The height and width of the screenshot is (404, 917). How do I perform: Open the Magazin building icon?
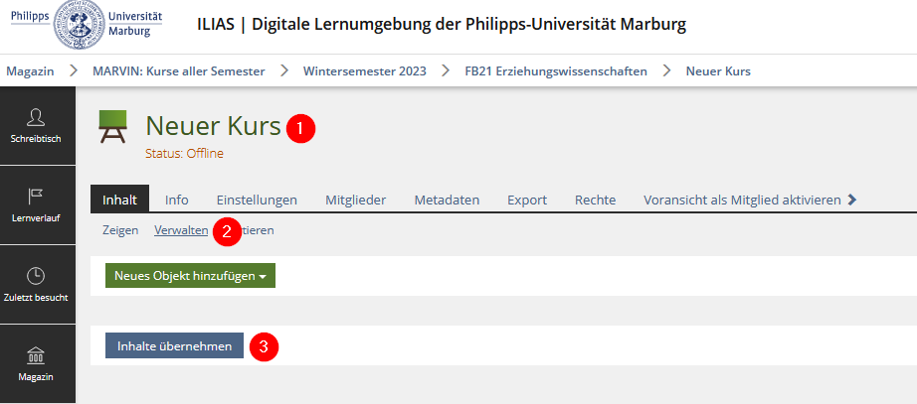(36, 355)
